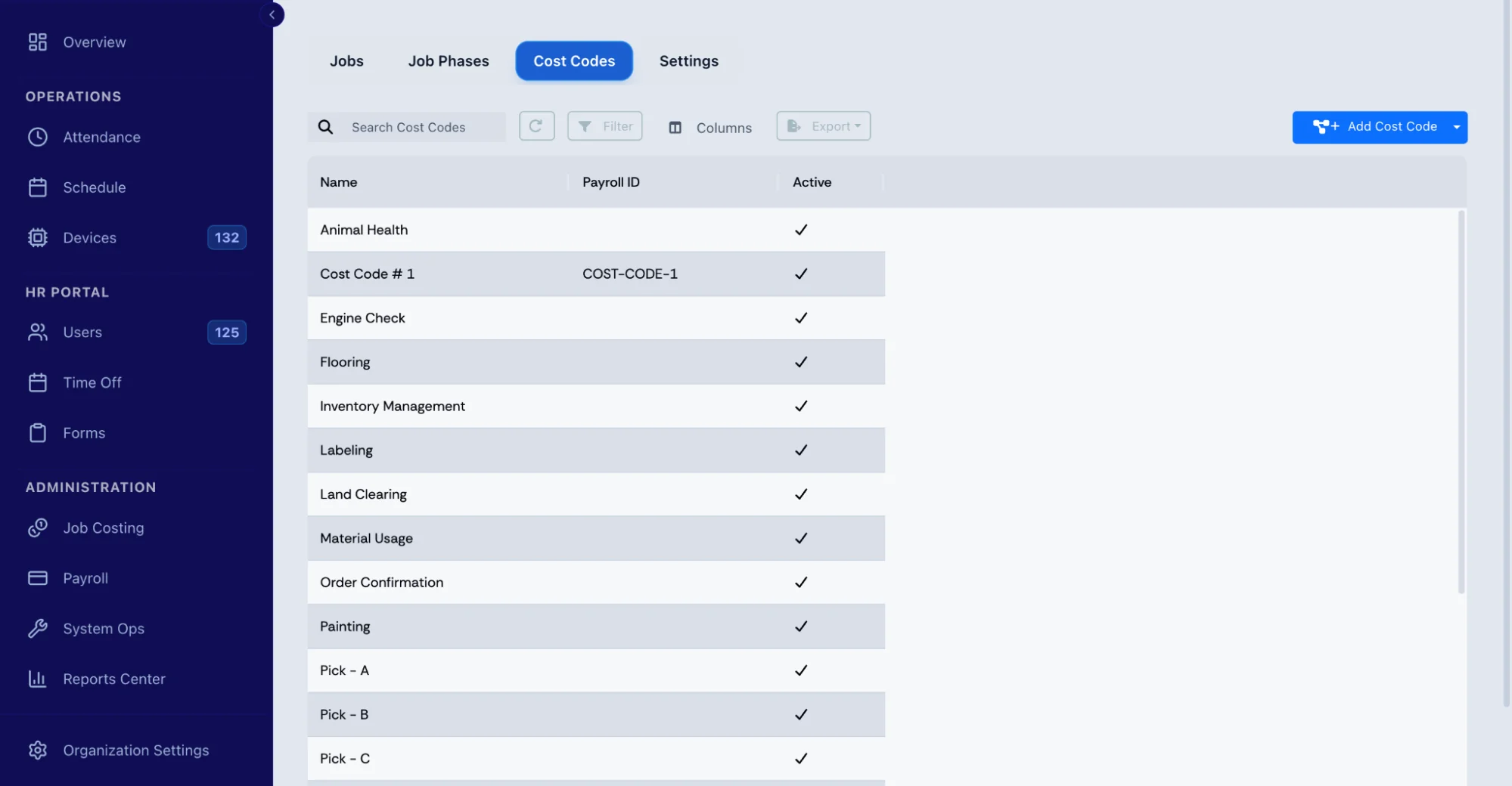This screenshot has height=786, width=1512.
Task: Sort by the Name column header
Action: [338, 182]
